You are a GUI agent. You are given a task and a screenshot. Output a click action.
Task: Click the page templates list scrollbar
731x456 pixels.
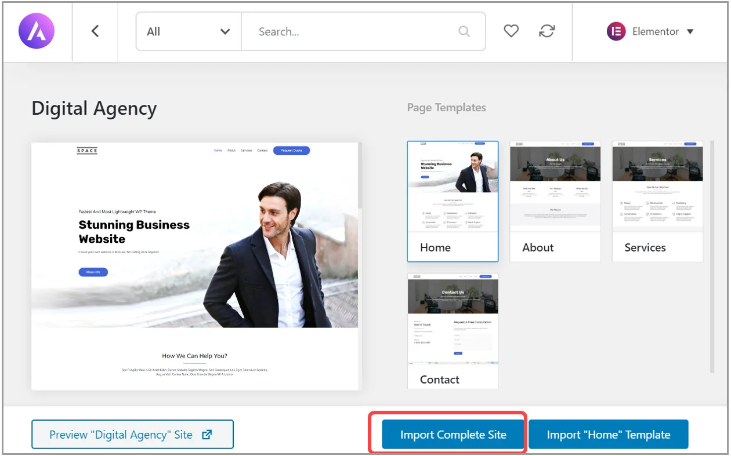point(712,257)
